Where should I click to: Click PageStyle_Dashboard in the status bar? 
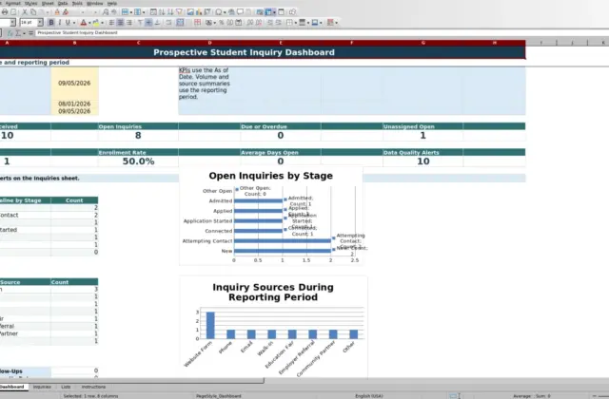[218, 396]
